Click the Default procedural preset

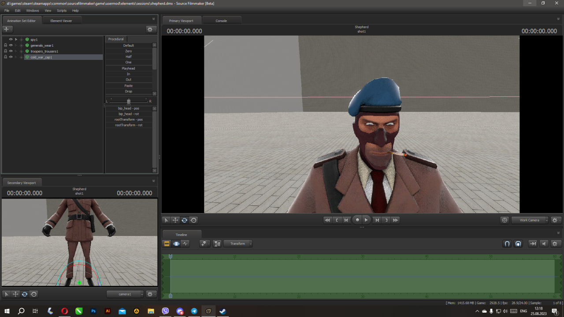click(x=128, y=45)
